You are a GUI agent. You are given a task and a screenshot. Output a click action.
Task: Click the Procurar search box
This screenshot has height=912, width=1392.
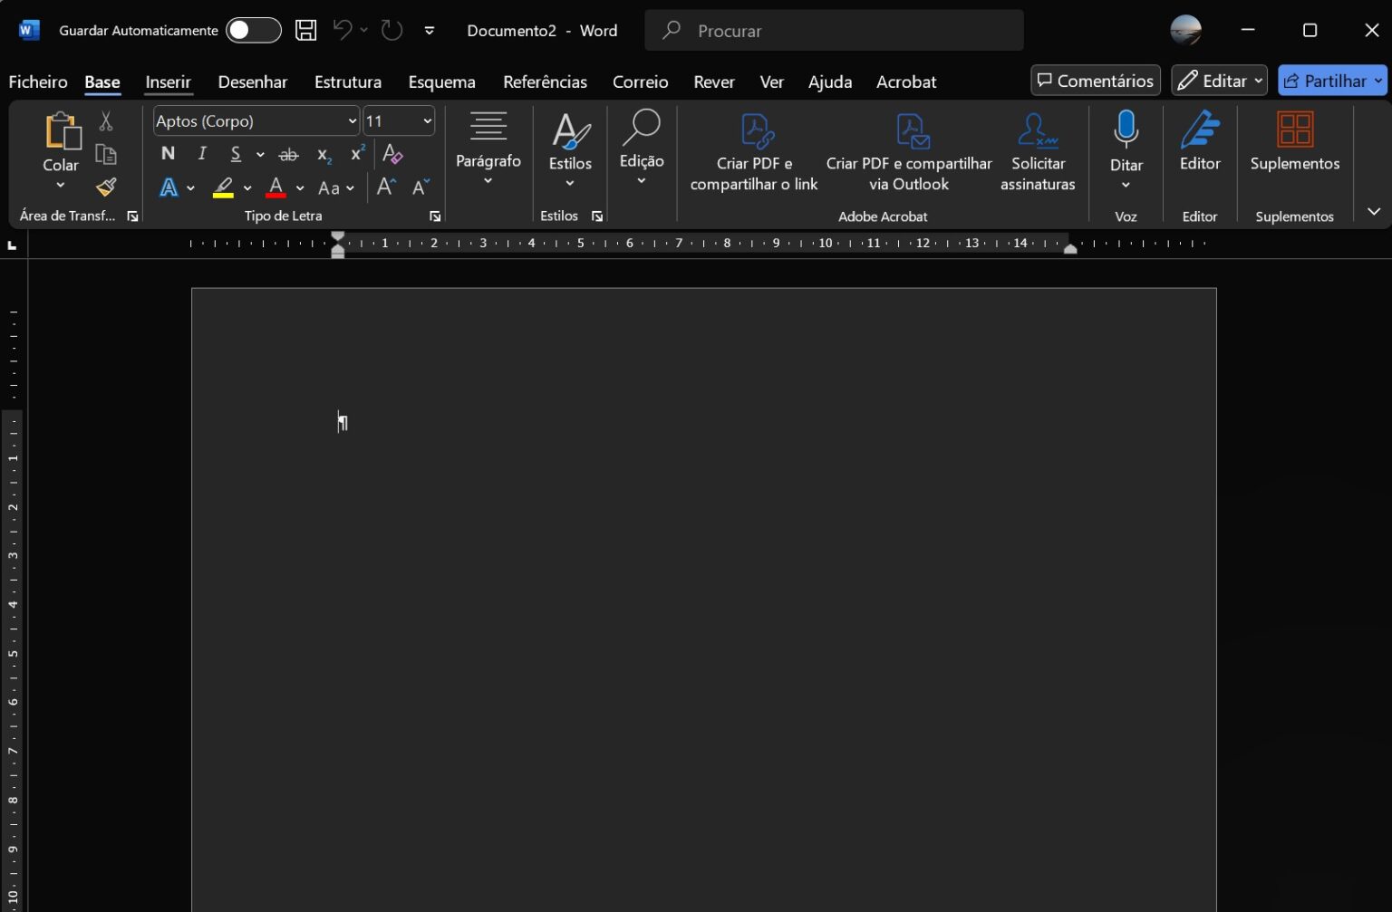834,31
